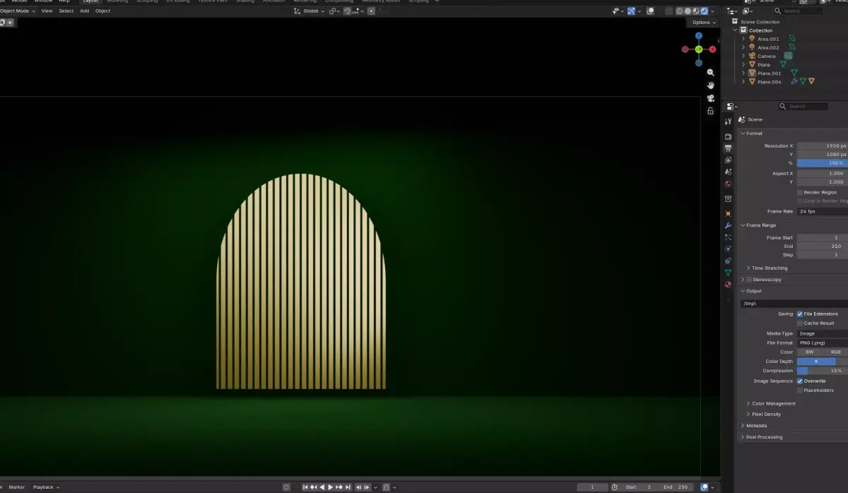Screen dimensions: 848x493
Task: Toggle the Render Region checkbox
Action: tap(800, 192)
